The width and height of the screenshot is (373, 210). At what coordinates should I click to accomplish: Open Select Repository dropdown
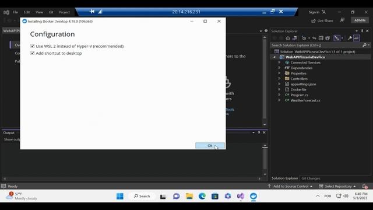pyautogui.click(x=337, y=186)
